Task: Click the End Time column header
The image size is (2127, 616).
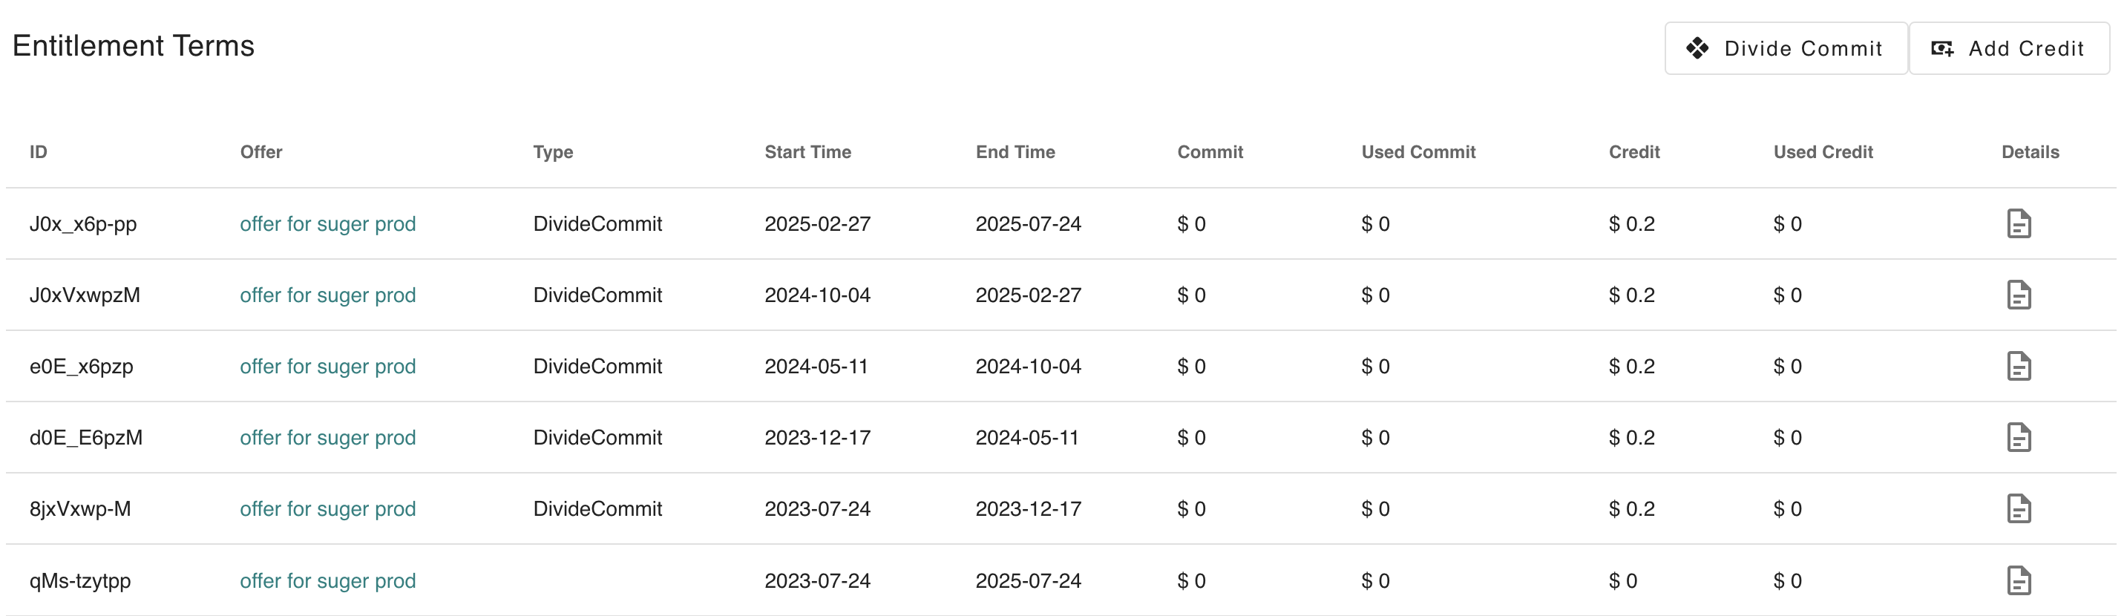Action: click(x=1015, y=152)
